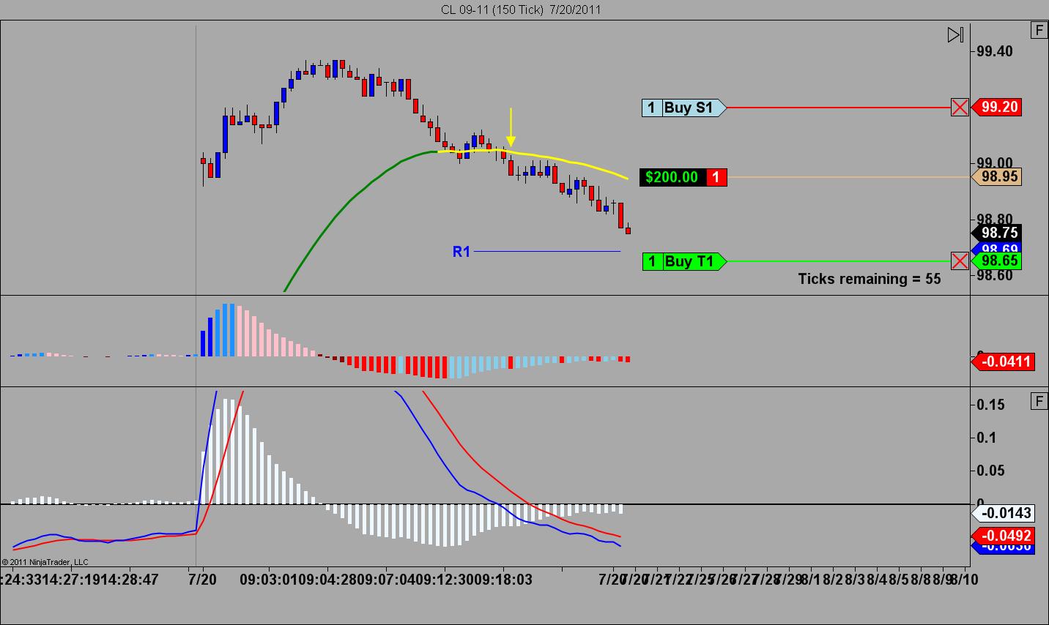This screenshot has height=625, width=1049.
Task: Click the F button on the price panel
Action: [x=1039, y=30]
